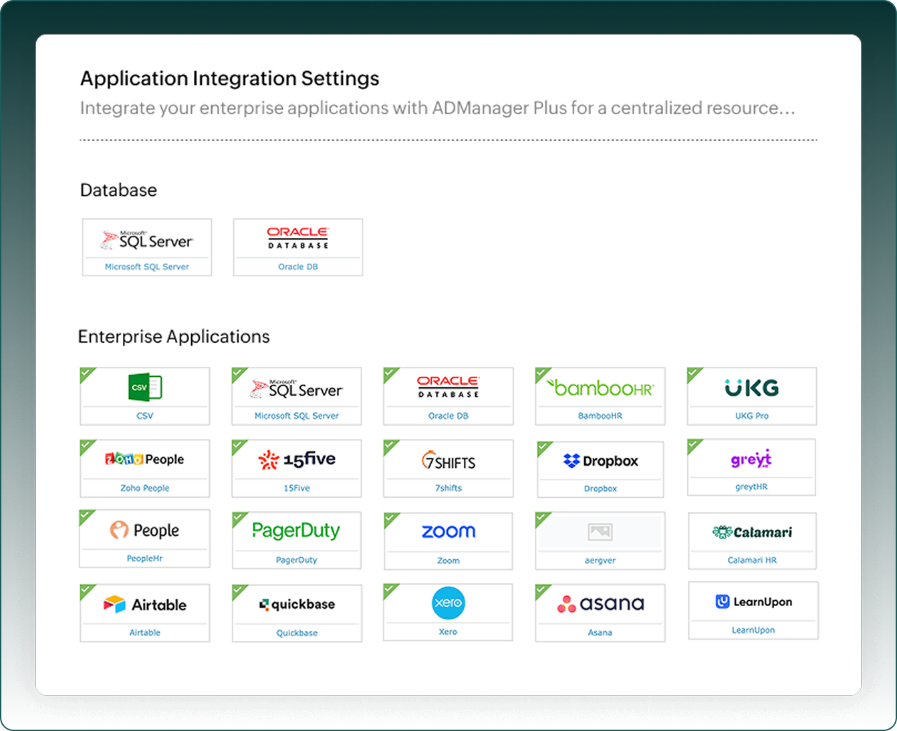Screen dimensions: 897x731
Task: Click the Dropbox label link
Action: point(600,488)
